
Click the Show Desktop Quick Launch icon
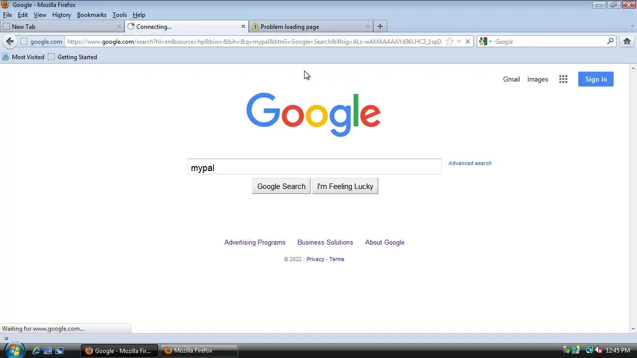(48, 351)
